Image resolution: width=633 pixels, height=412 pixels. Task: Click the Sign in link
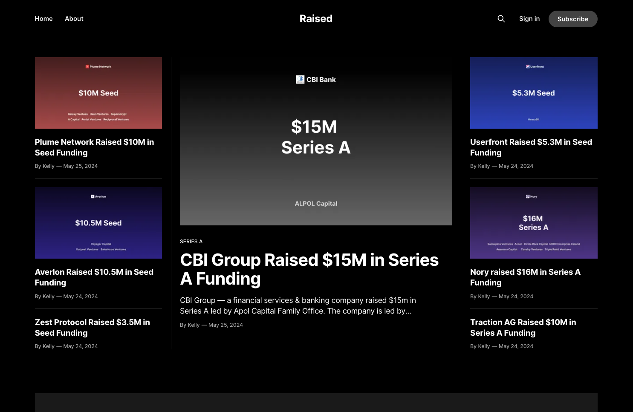(x=529, y=19)
